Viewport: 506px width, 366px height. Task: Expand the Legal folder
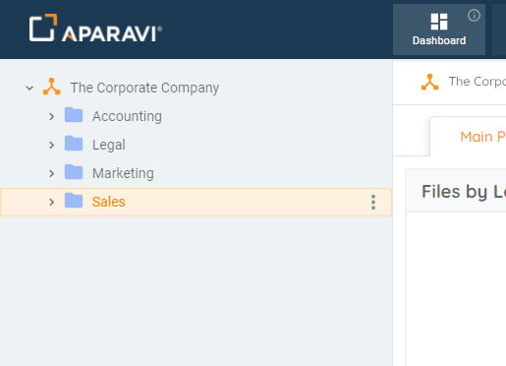(x=51, y=145)
